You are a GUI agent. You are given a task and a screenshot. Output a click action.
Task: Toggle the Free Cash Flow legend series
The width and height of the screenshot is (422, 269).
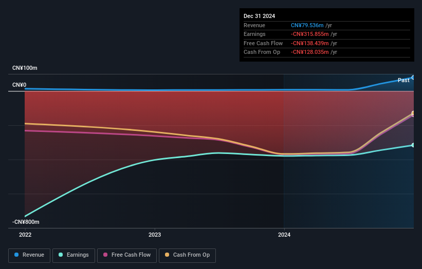pos(127,255)
